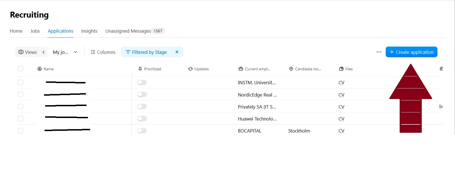Toggle Prioritized for Huawei Technolo... row
455x176 pixels.
pos(142,119)
